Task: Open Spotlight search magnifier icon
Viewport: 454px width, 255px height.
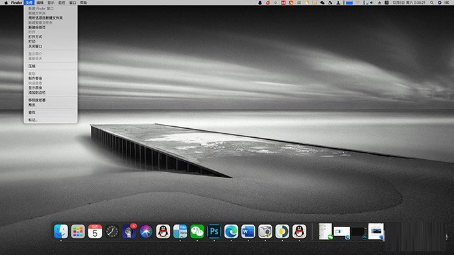Action: (x=432, y=3)
